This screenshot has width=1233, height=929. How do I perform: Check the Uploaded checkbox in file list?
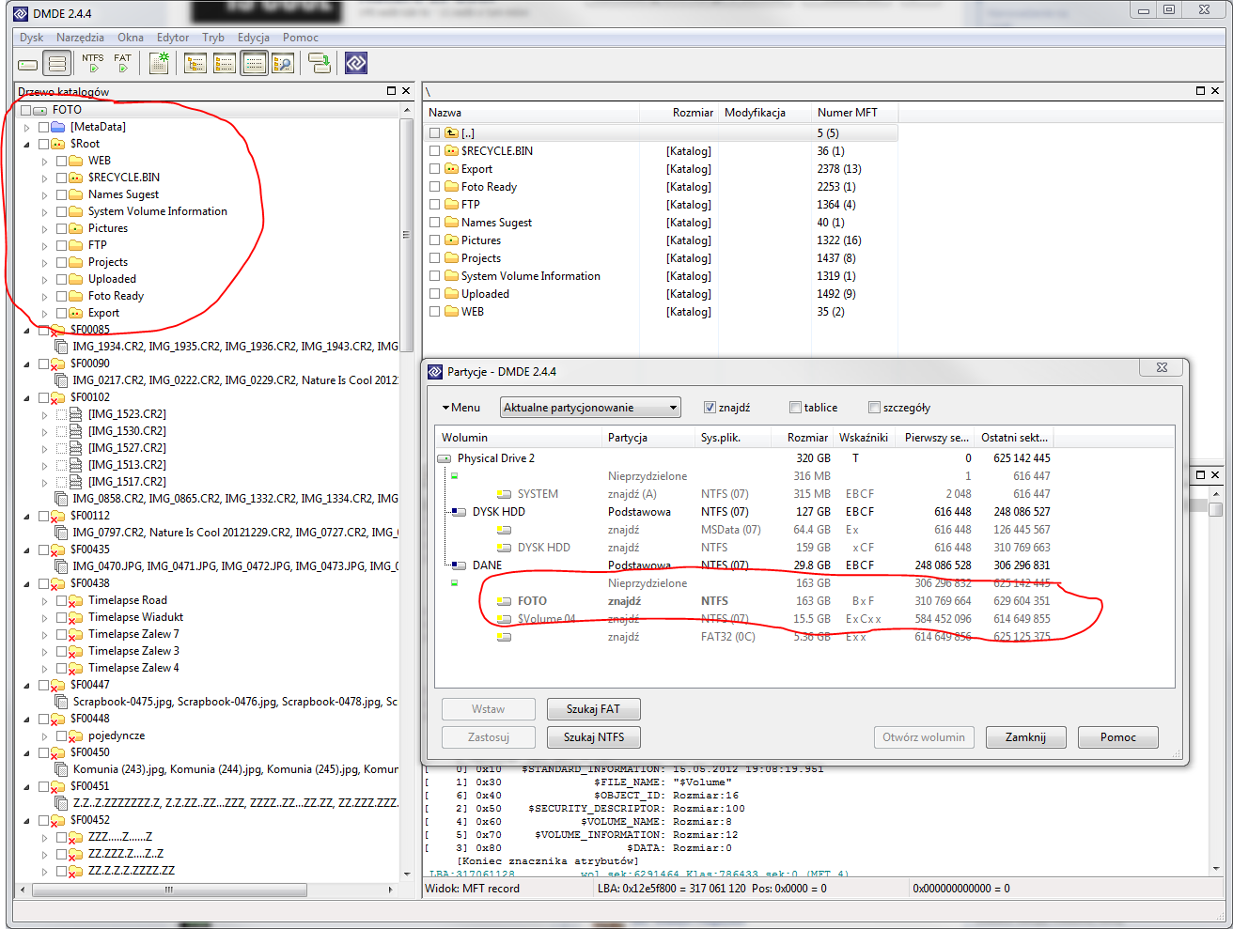click(434, 294)
